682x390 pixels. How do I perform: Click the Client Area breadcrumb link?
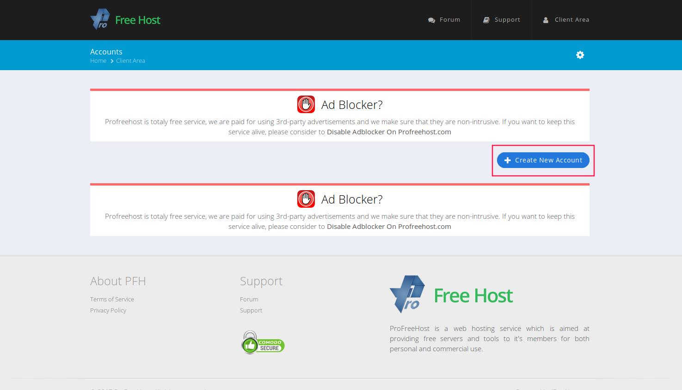click(x=130, y=61)
